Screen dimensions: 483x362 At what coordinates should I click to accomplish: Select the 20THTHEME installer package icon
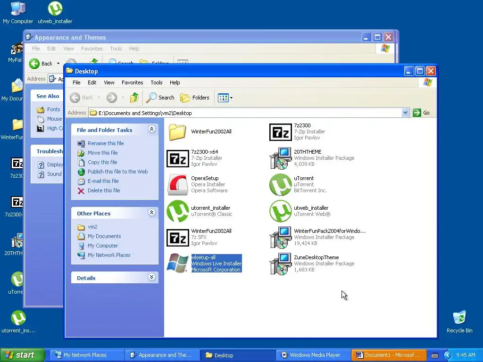[280, 158]
